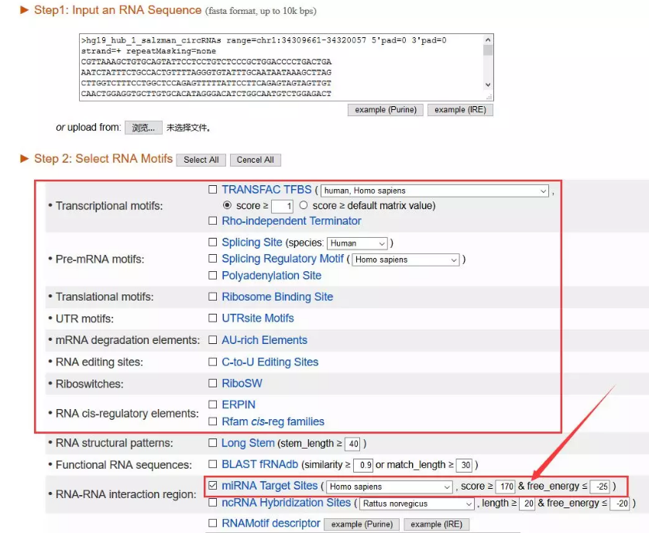Click inside the RNA sequence text area

(279, 67)
